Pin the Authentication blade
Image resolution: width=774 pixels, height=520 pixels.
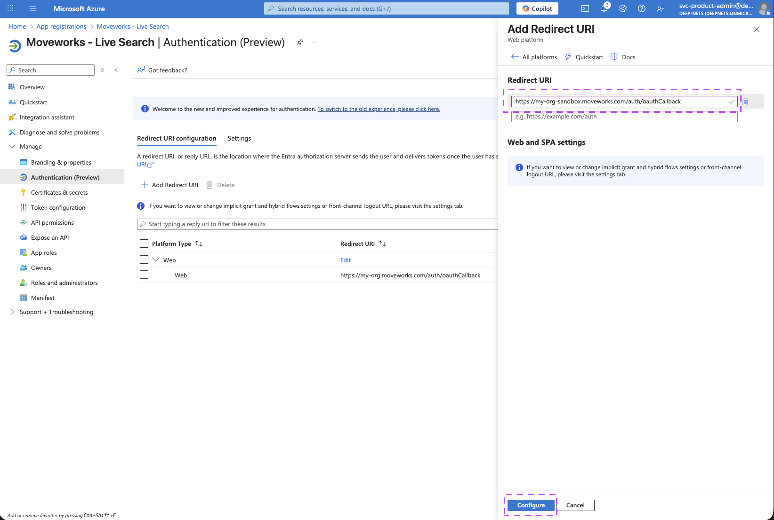300,42
